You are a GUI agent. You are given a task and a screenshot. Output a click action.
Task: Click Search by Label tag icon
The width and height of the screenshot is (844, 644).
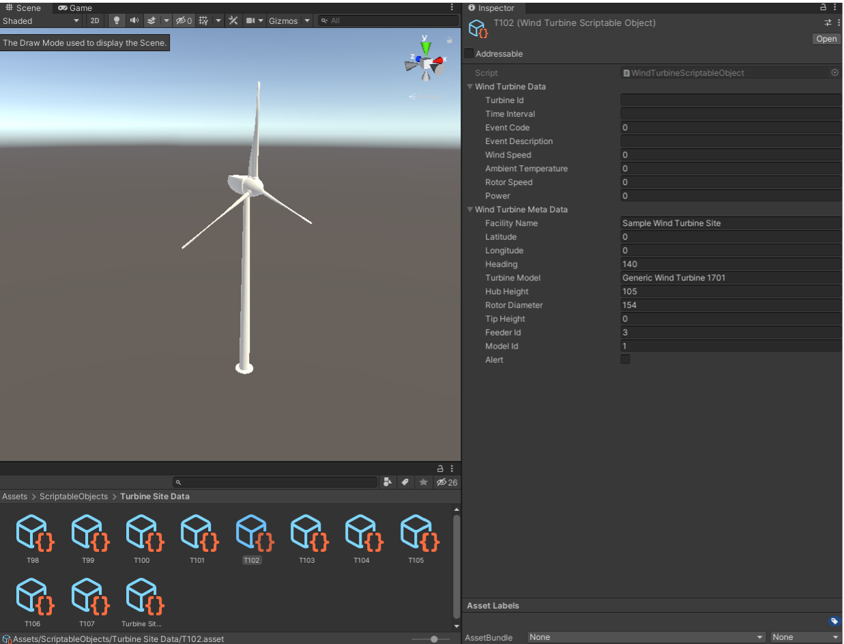pyautogui.click(x=405, y=482)
